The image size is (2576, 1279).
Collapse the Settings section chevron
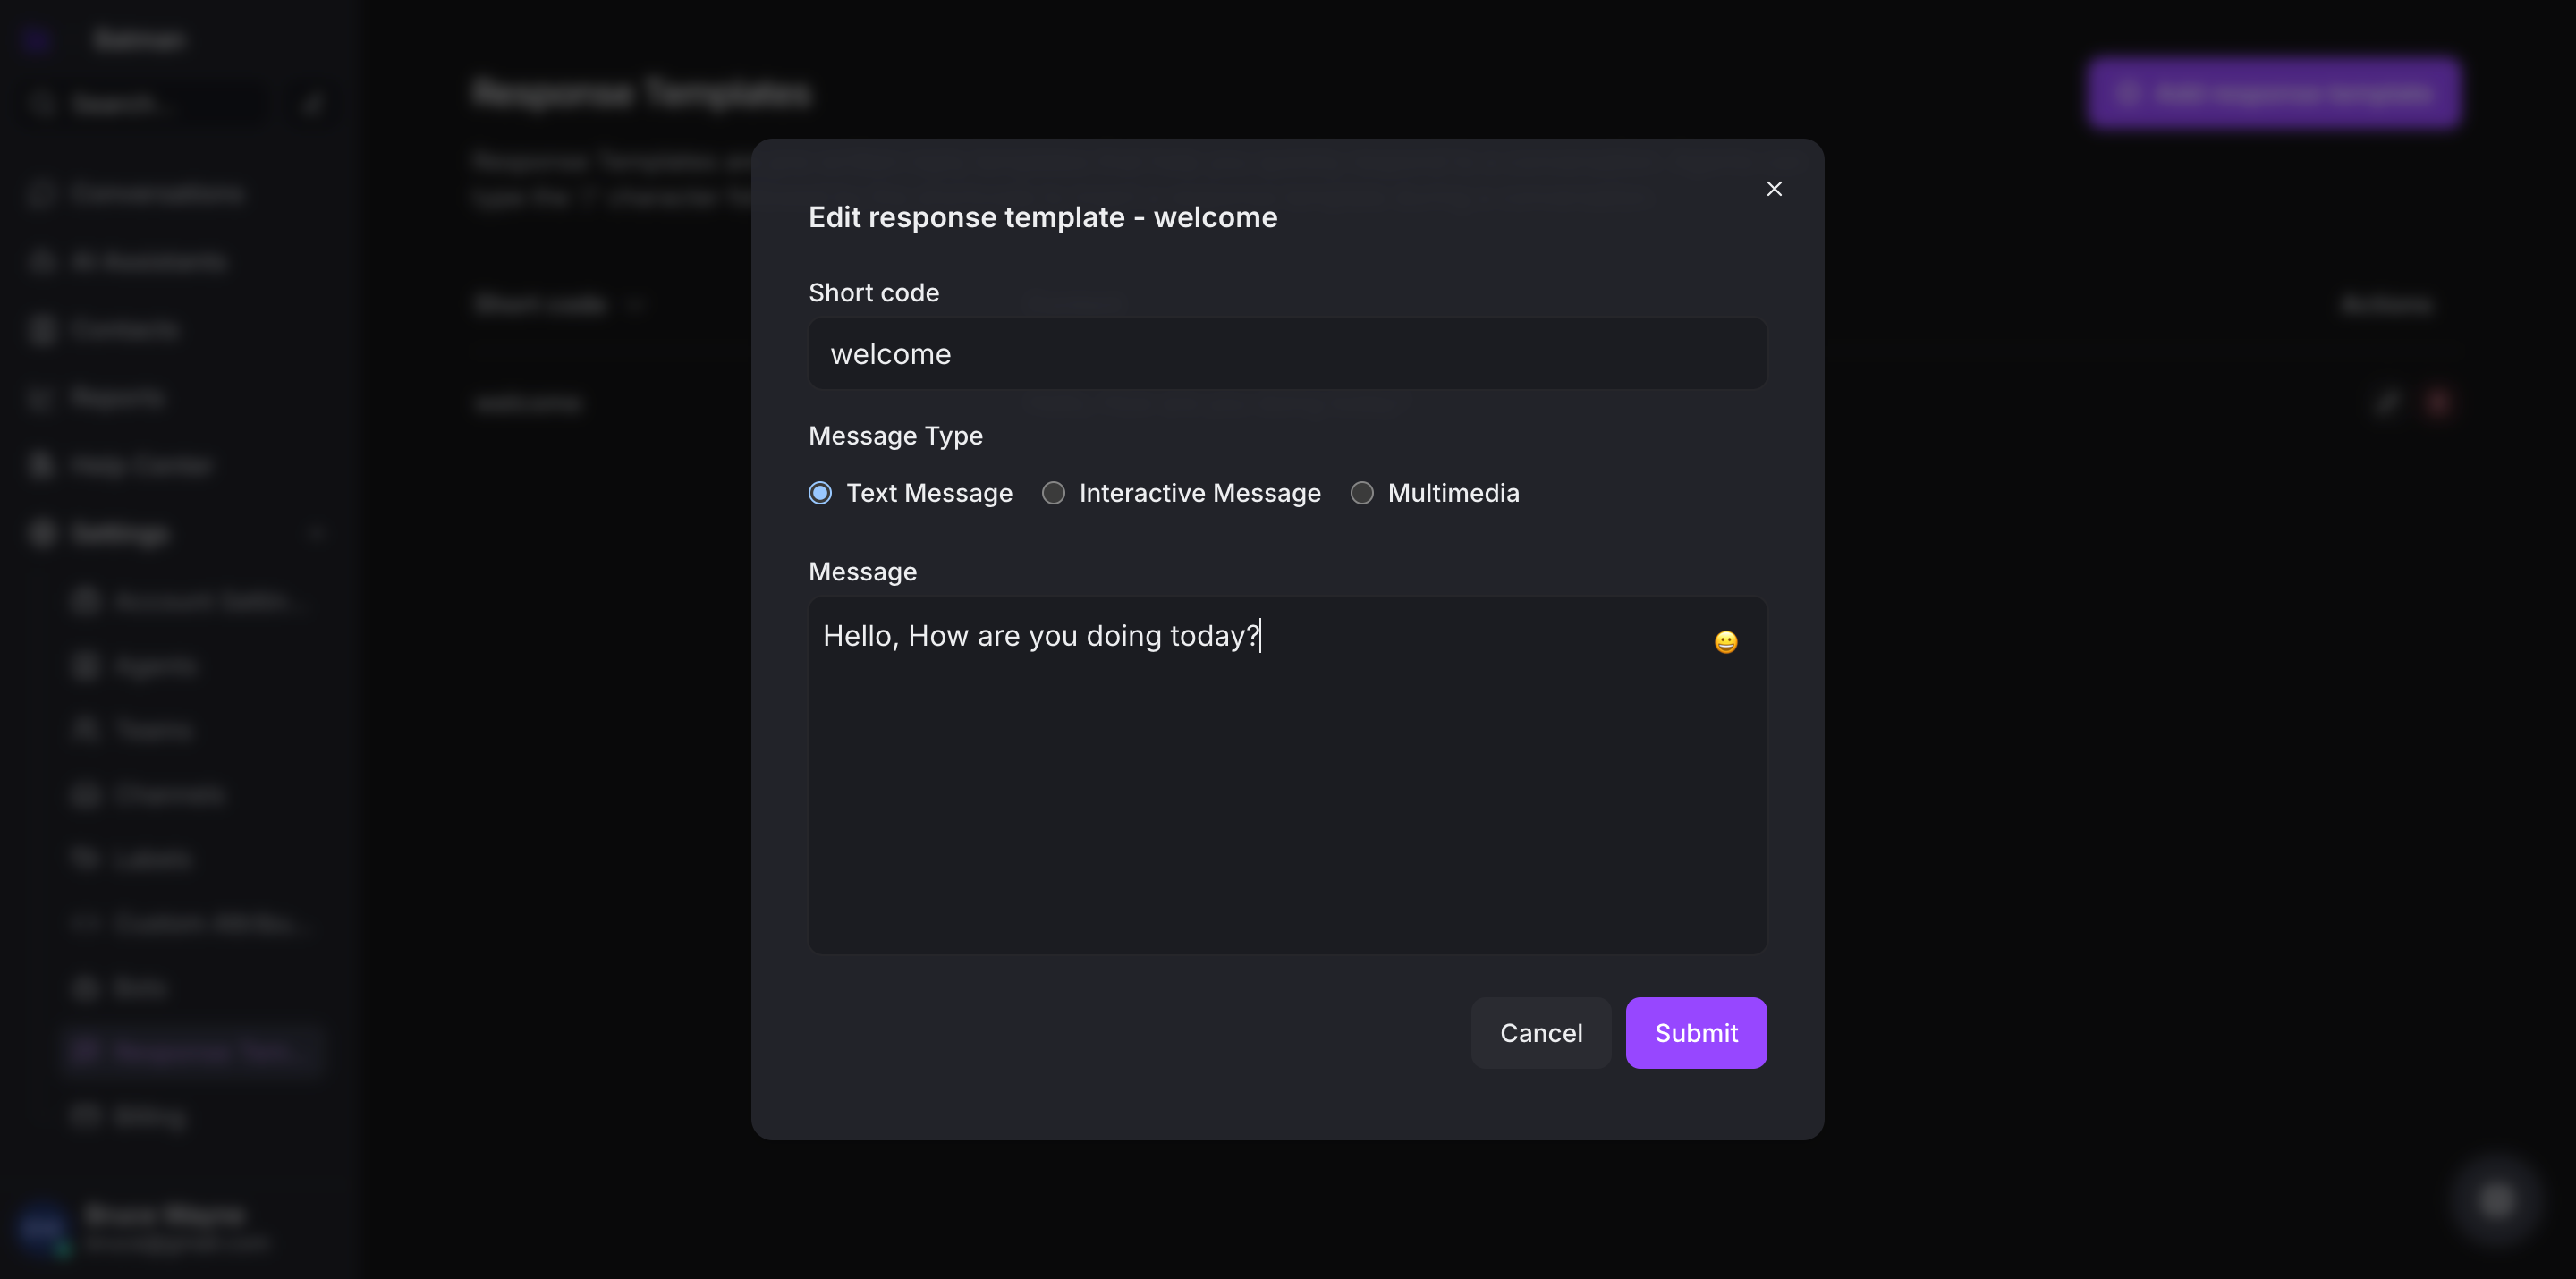[x=316, y=533]
